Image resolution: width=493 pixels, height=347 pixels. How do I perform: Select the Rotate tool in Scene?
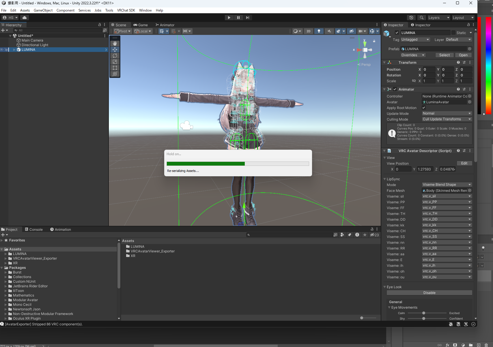(115, 56)
